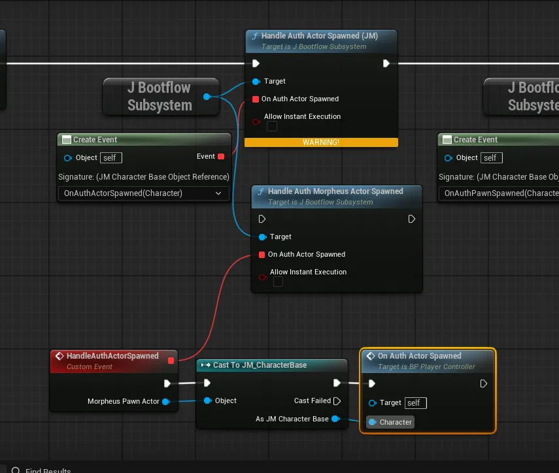Click the Object input pin on Cast node
Image resolution: width=559 pixels, height=473 pixels.
207,401
